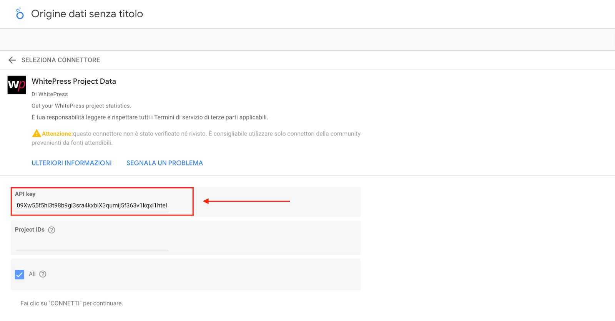
Task: Click the yellow warning triangle icon
Action: pyautogui.click(x=37, y=133)
